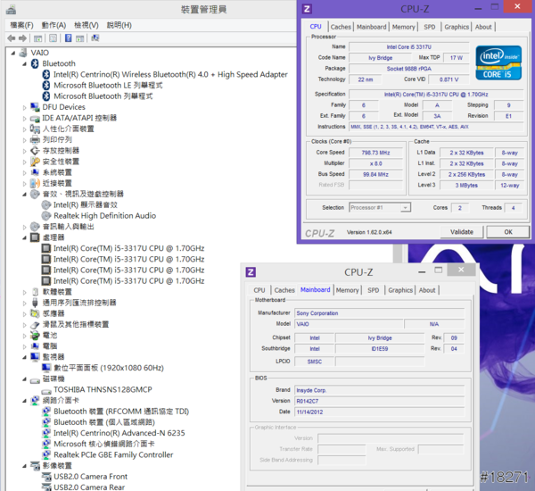Open the 檔案(F) menu
535x491 pixels.
tap(20, 25)
